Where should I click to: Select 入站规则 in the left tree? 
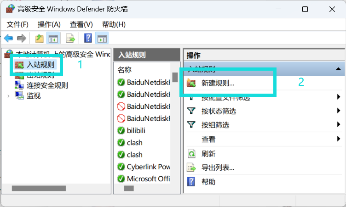tap(40, 65)
